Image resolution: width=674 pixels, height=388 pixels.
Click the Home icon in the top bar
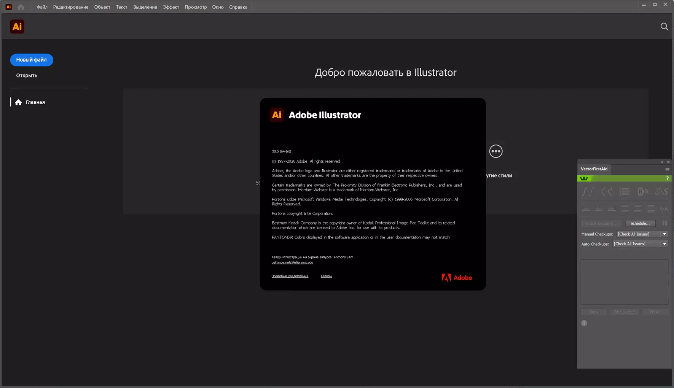pyautogui.click(x=21, y=7)
